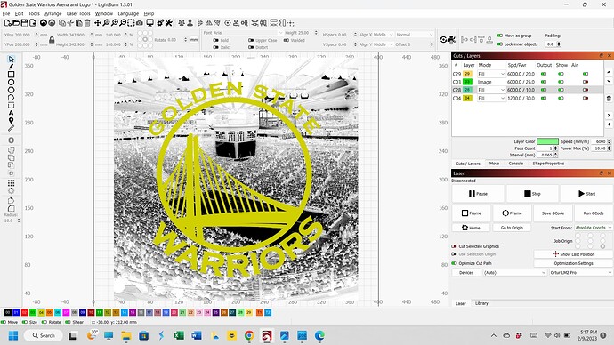Open Excel from the Windows taskbar
The height and width of the screenshot is (345, 614).
(x=179, y=335)
